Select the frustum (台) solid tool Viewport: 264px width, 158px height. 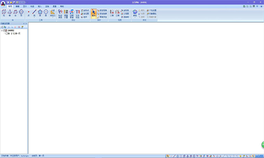point(15,13)
